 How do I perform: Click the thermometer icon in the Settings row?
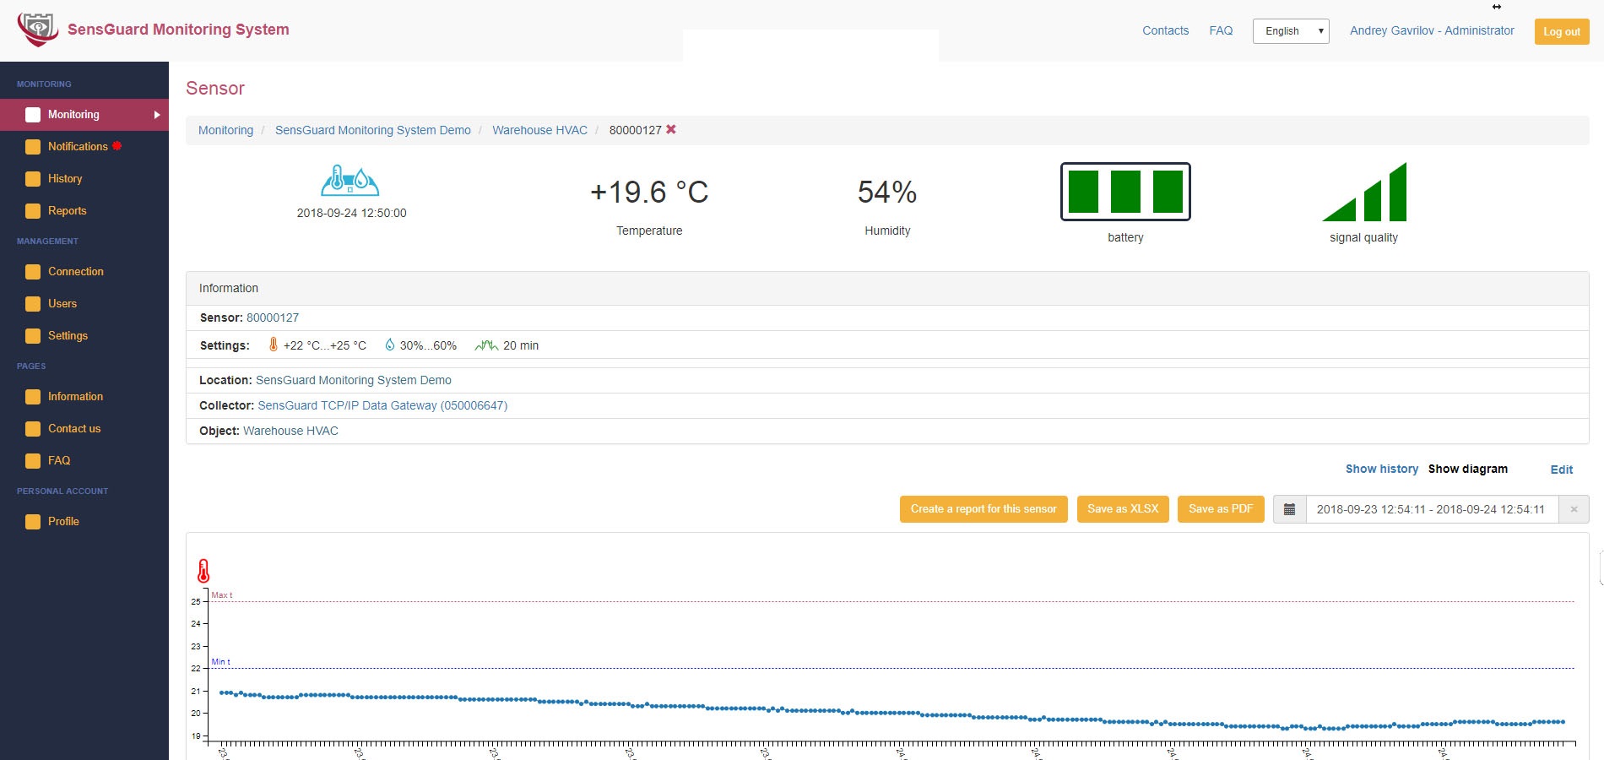(x=272, y=345)
